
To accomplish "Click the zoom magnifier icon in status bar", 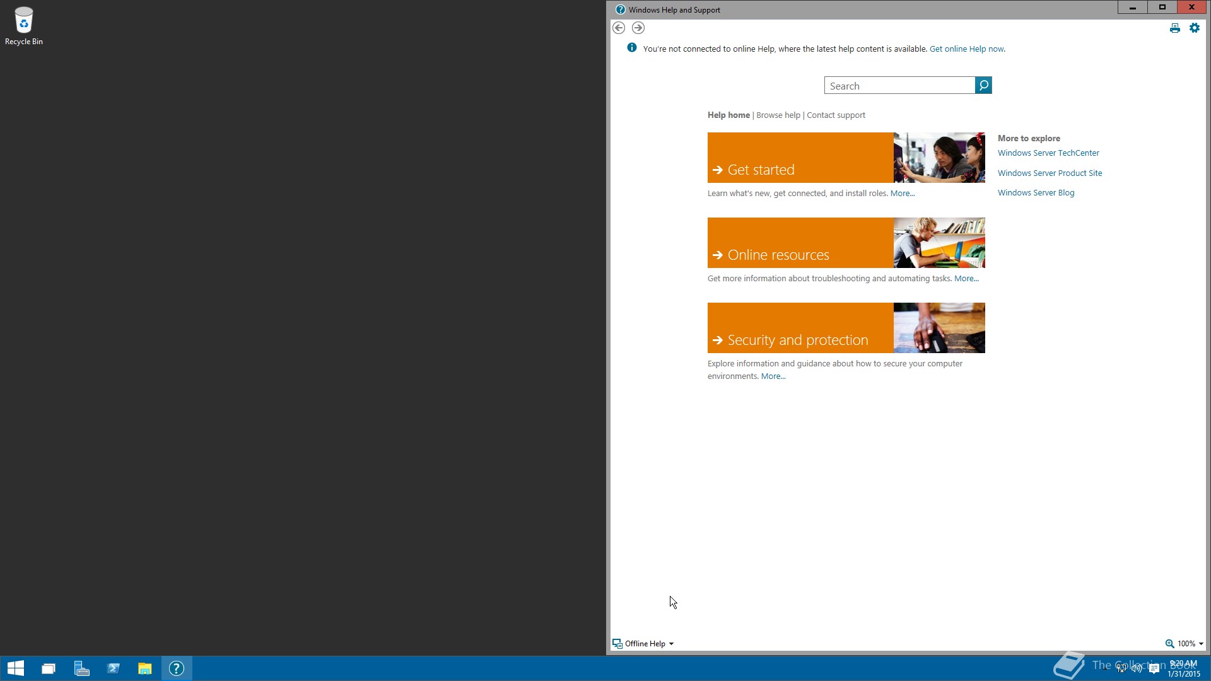I will tap(1169, 644).
